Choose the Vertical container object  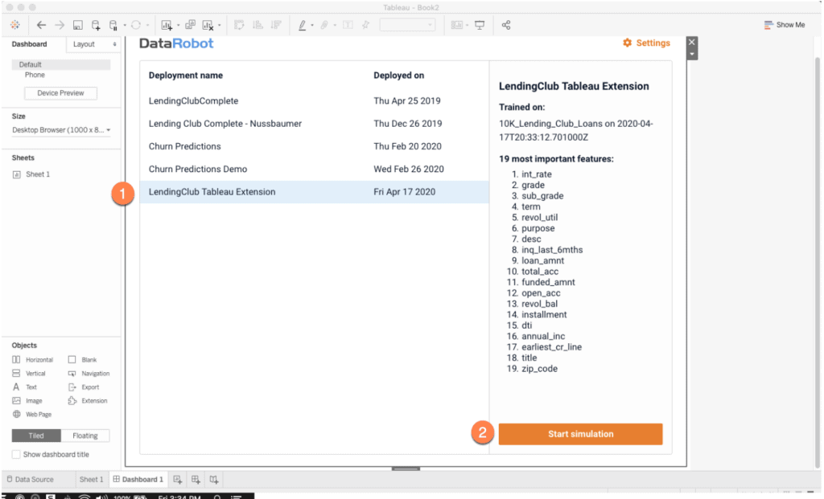coord(29,374)
